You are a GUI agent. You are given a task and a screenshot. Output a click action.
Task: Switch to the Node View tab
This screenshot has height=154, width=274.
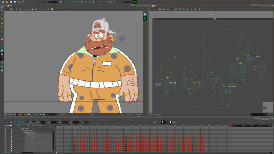coord(255,6)
